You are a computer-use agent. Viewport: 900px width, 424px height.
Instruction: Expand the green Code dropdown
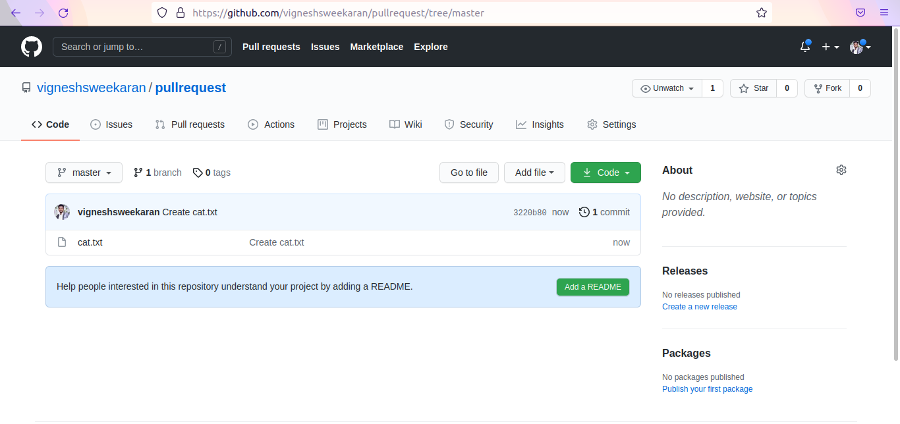click(x=605, y=172)
